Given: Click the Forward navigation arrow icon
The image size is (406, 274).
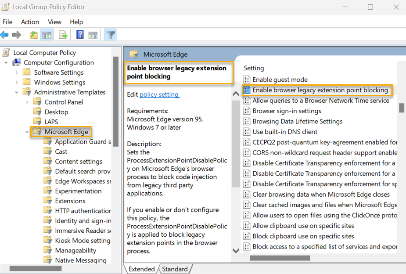Looking at the screenshot, I should [17, 35].
